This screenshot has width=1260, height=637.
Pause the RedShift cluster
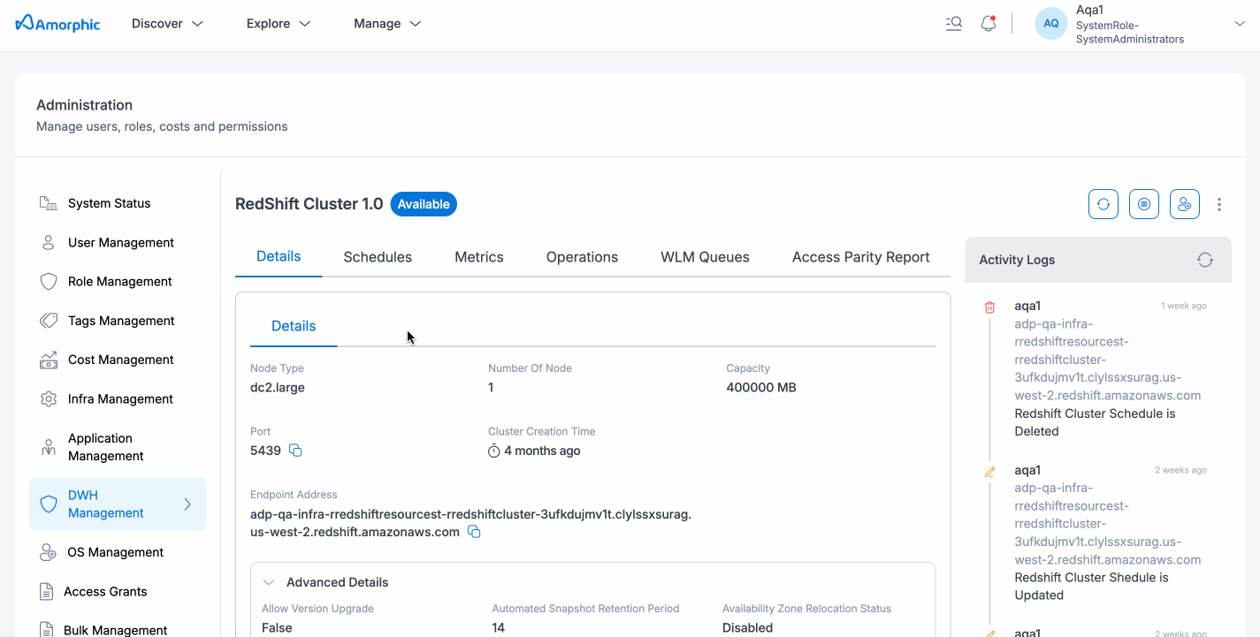pyautogui.click(x=1144, y=204)
